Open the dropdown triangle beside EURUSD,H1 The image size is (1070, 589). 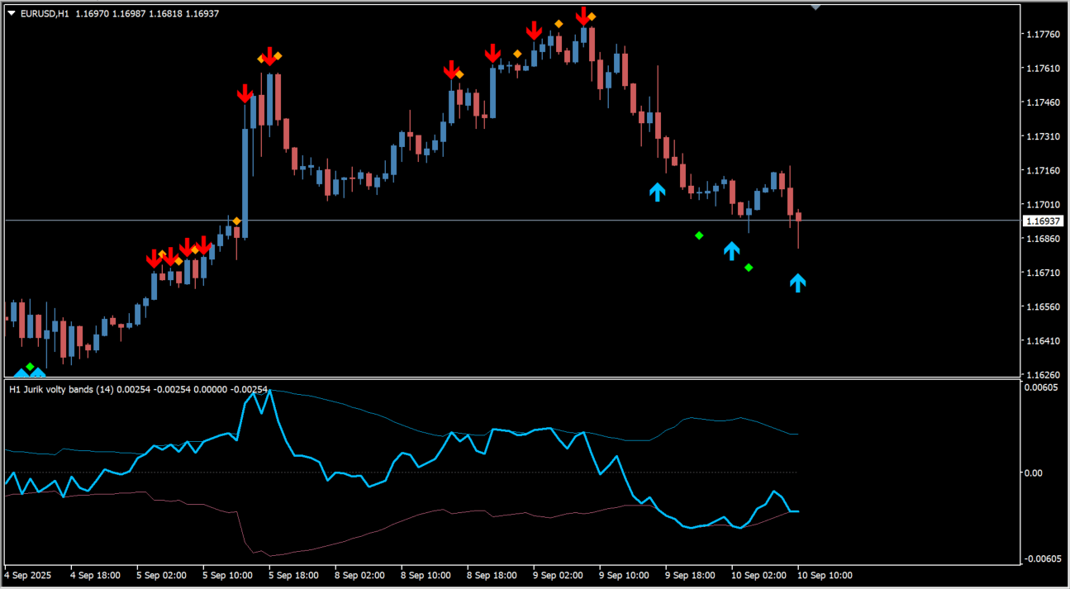tap(12, 14)
